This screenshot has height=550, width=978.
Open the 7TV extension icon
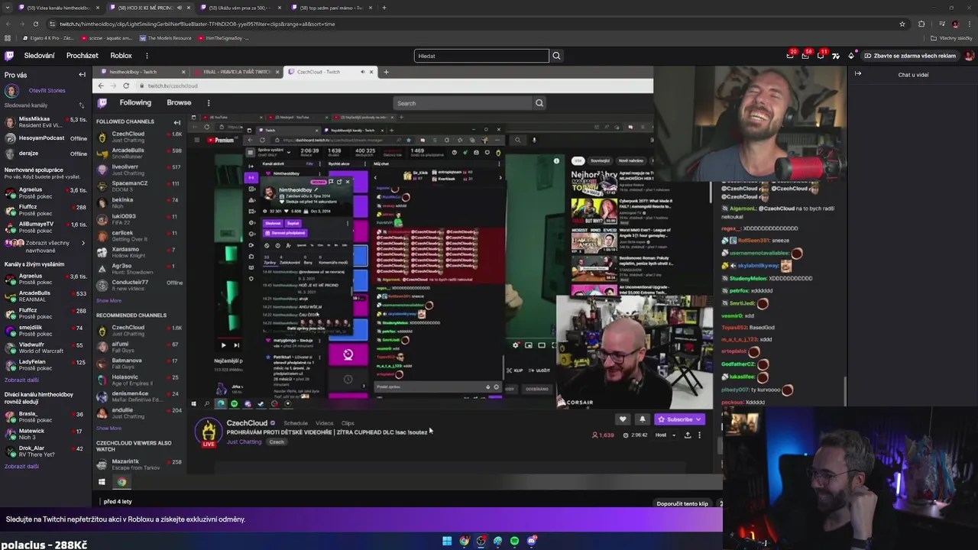pos(836,56)
